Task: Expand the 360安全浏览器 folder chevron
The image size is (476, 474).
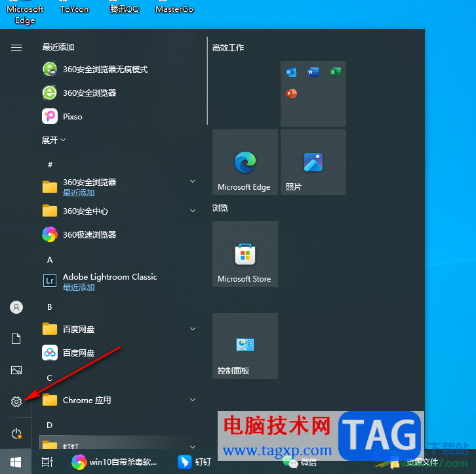Action: tap(193, 181)
